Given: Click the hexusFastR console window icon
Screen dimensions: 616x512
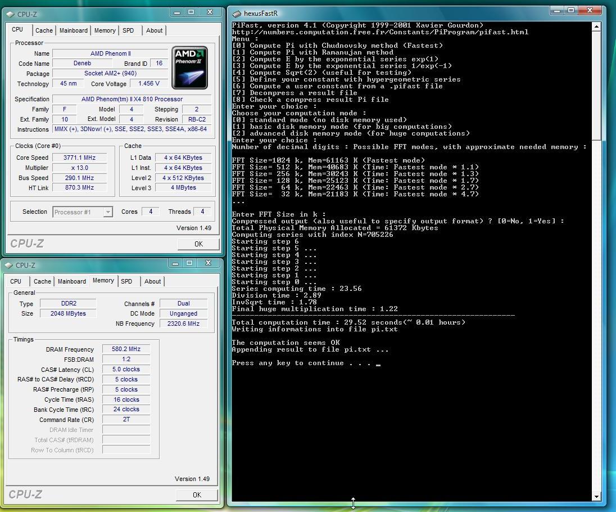Looking at the screenshot, I should (x=237, y=14).
